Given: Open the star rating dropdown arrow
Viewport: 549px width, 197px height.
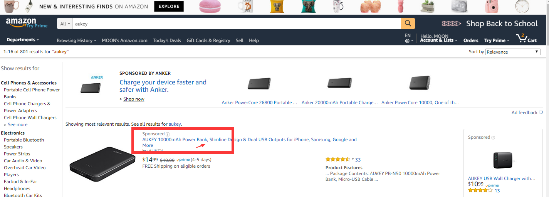Looking at the screenshot, I should tap(353, 159).
